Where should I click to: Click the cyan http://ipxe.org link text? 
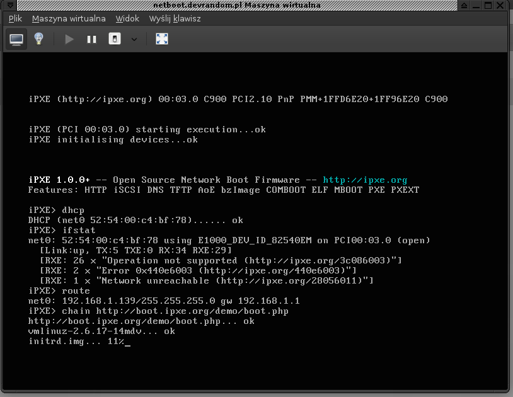tap(365, 180)
